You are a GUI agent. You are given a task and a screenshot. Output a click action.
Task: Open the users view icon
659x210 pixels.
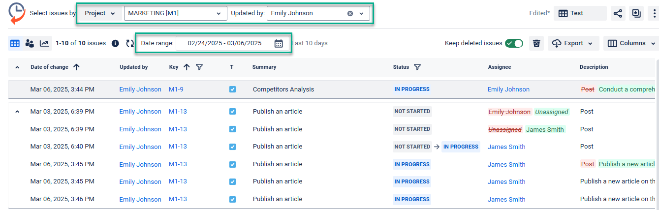pyautogui.click(x=30, y=43)
